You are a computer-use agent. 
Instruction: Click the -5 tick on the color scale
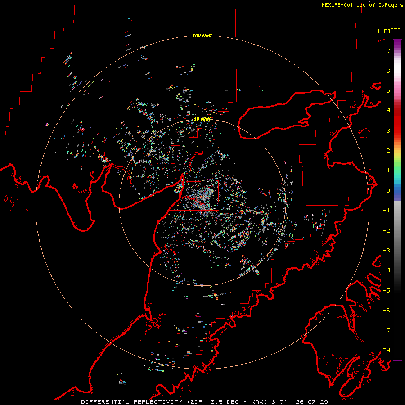(387, 290)
